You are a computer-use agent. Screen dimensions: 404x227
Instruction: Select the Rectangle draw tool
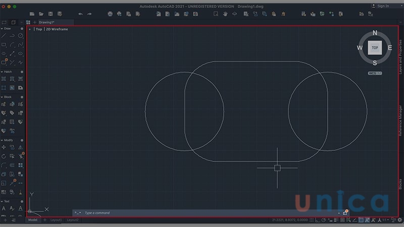click(x=4, y=45)
